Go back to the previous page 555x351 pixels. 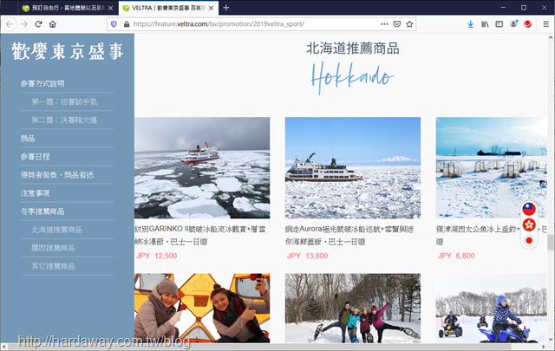point(10,24)
